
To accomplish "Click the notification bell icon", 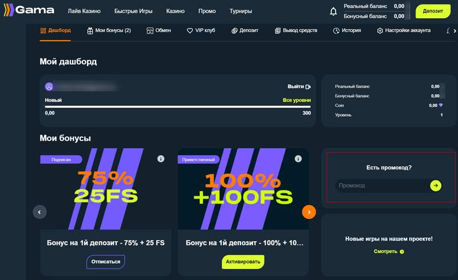I will click(333, 11).
